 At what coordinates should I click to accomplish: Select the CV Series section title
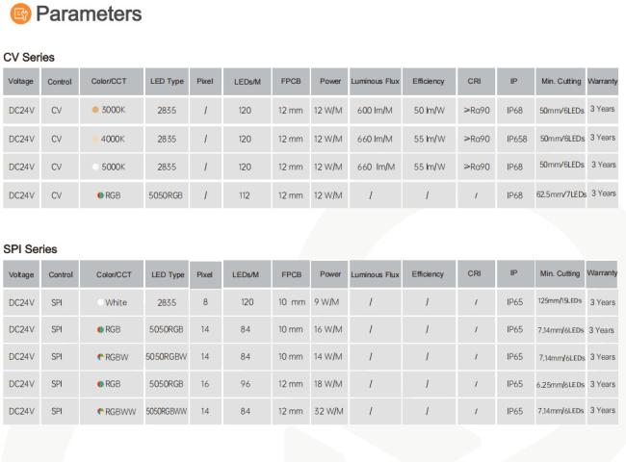click(29, 58)
